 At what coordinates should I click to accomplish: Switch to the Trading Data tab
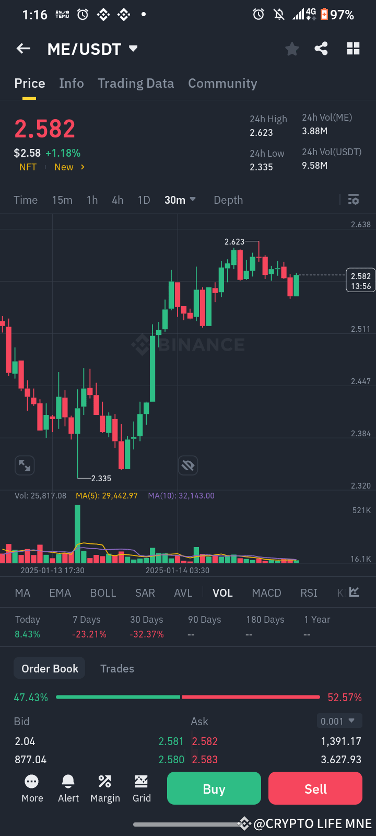[x=136, y=83]
